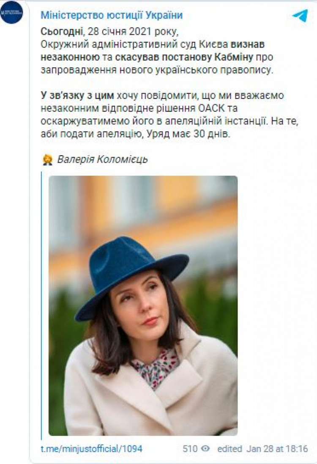Open the t.me/minjustofficial/1094 post link
317x464 pixels.
pos(91,449)
